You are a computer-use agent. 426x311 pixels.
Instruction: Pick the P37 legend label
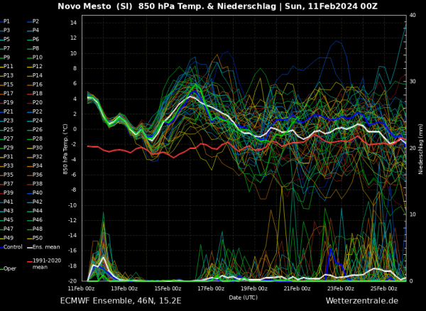coord(6,184)
